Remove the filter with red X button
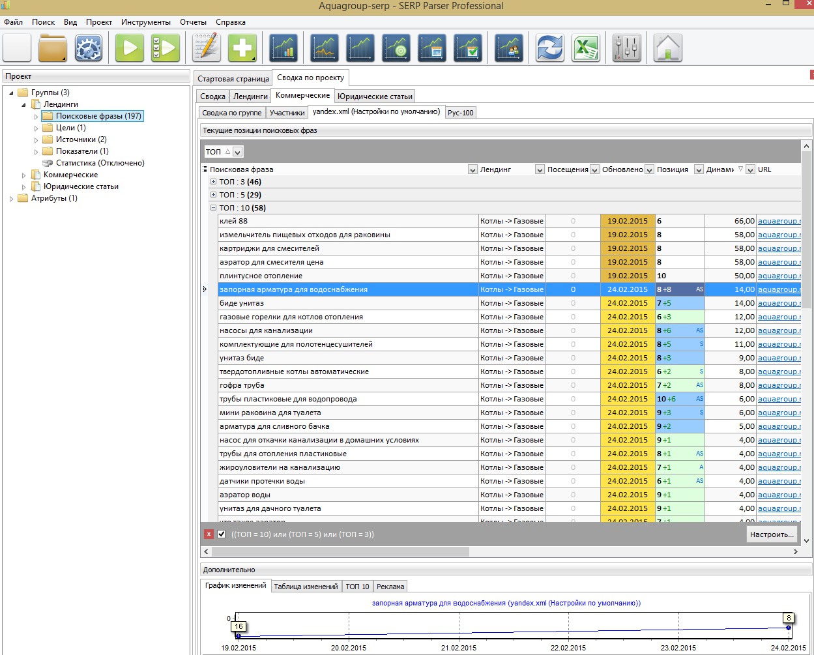This screenshot has height=655, width=814. click(x=209, y=534)
